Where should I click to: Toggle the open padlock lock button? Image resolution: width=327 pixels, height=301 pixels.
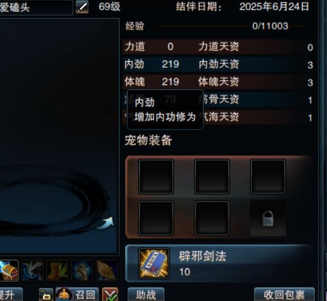pos(45,295)
